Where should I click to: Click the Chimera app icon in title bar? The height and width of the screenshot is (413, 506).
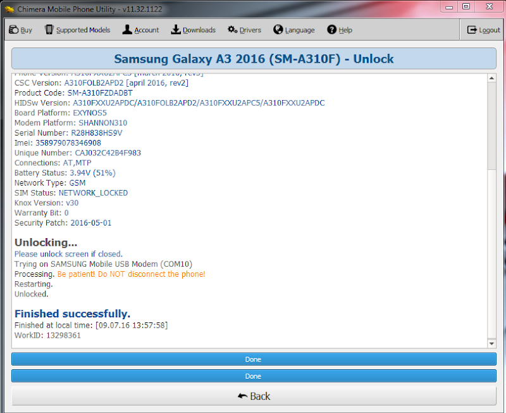point(9,10)
